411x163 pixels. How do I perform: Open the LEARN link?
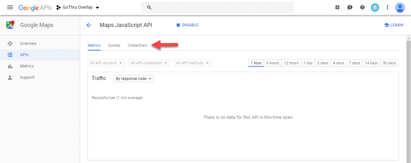click(393, 25)
